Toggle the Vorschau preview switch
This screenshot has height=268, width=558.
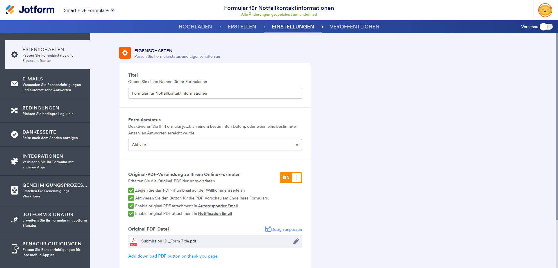point(546,27)
